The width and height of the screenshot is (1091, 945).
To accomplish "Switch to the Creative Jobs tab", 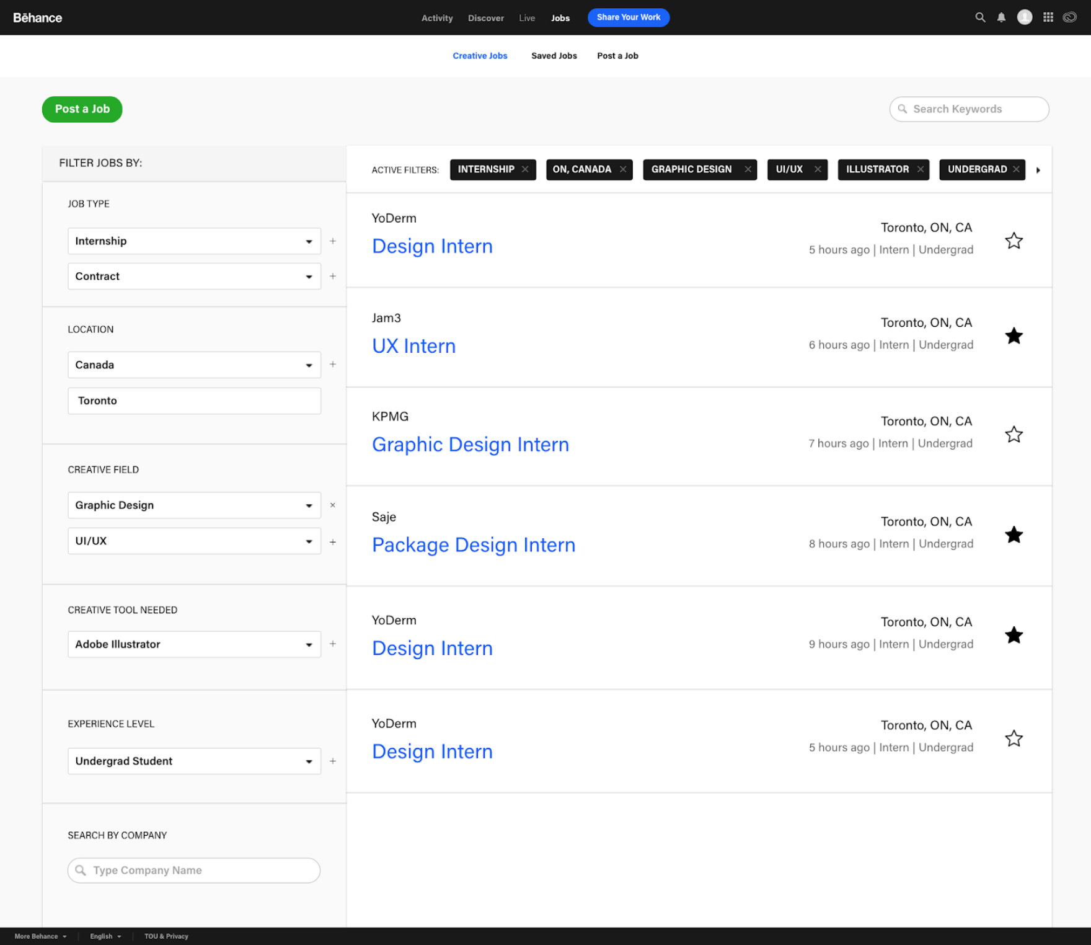I will click(480, 56).
